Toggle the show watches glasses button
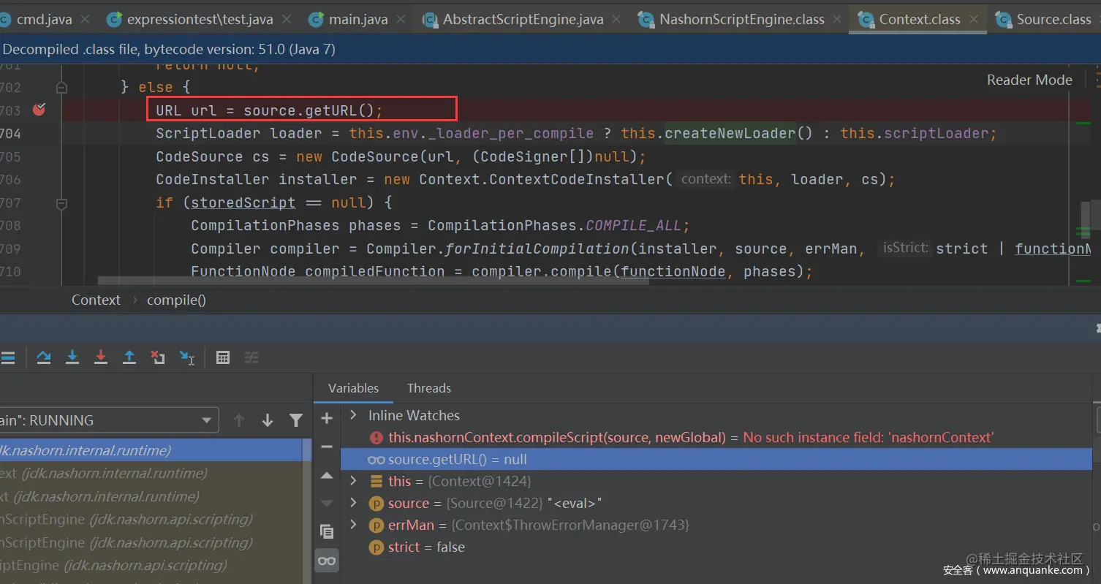The height and width of the screenshot is (584, 1101). (327, 561)
